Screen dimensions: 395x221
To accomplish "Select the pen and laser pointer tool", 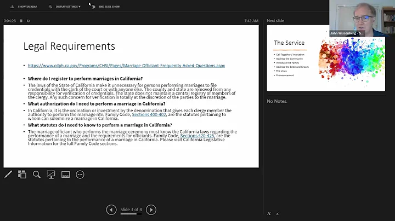I will tap(8, 175).
